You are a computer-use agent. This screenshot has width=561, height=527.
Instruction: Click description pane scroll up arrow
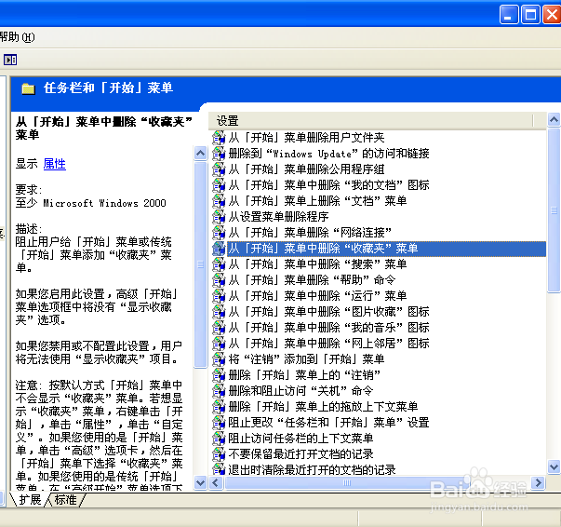coord(200,154)
